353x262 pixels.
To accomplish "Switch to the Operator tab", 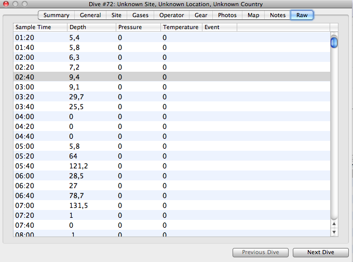I will pos(171,15).
